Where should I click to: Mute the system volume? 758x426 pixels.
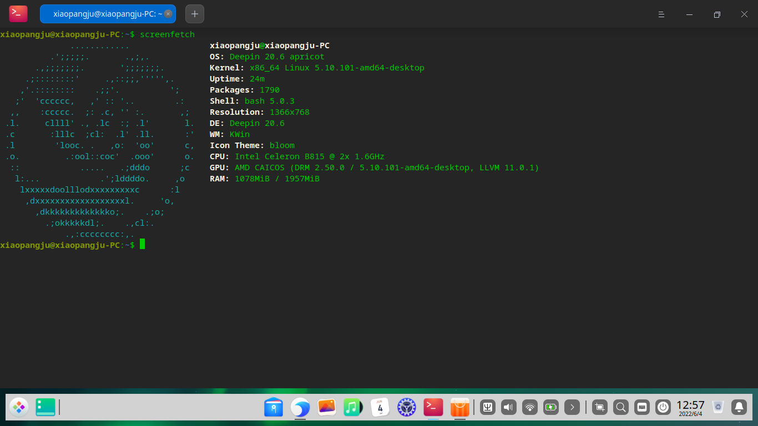pyautogui.click(x=508, y=407)
